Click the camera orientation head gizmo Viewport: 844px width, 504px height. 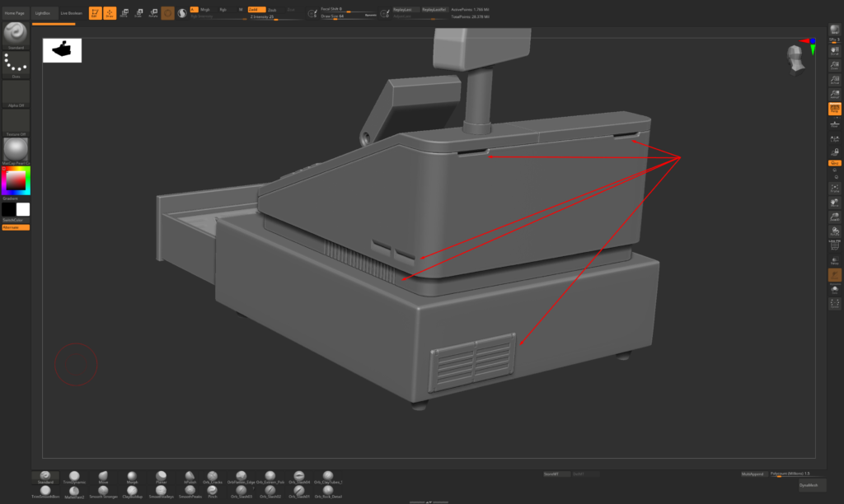(x=796, y=60)
